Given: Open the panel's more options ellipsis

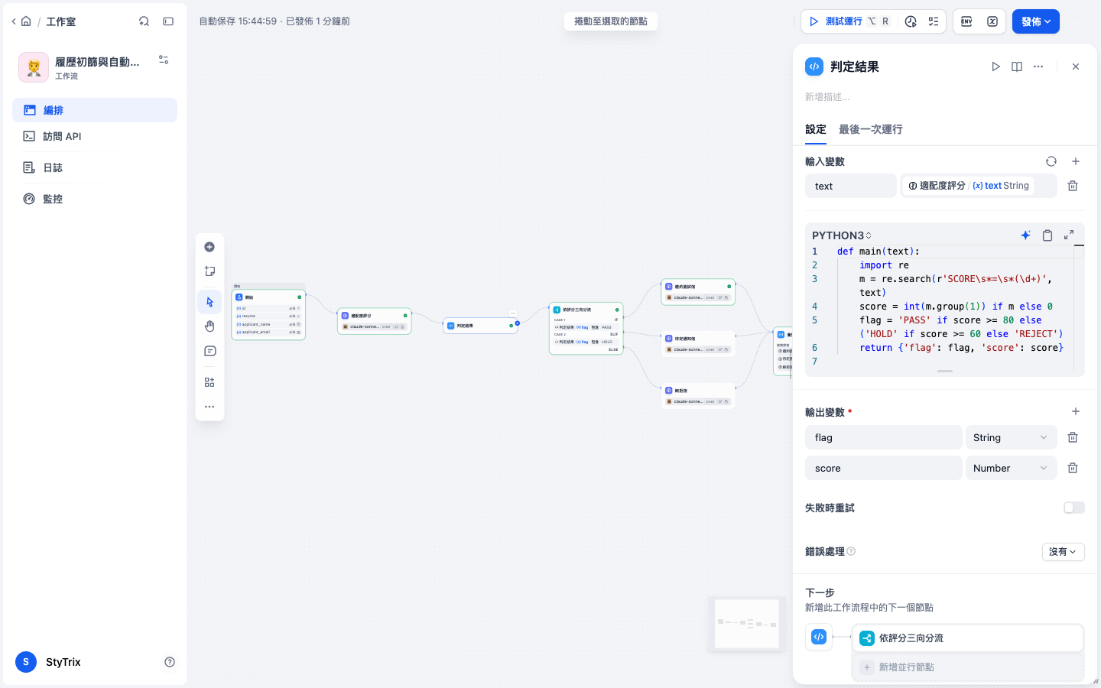Looking at the screenshot, I should coord(1038,67).
